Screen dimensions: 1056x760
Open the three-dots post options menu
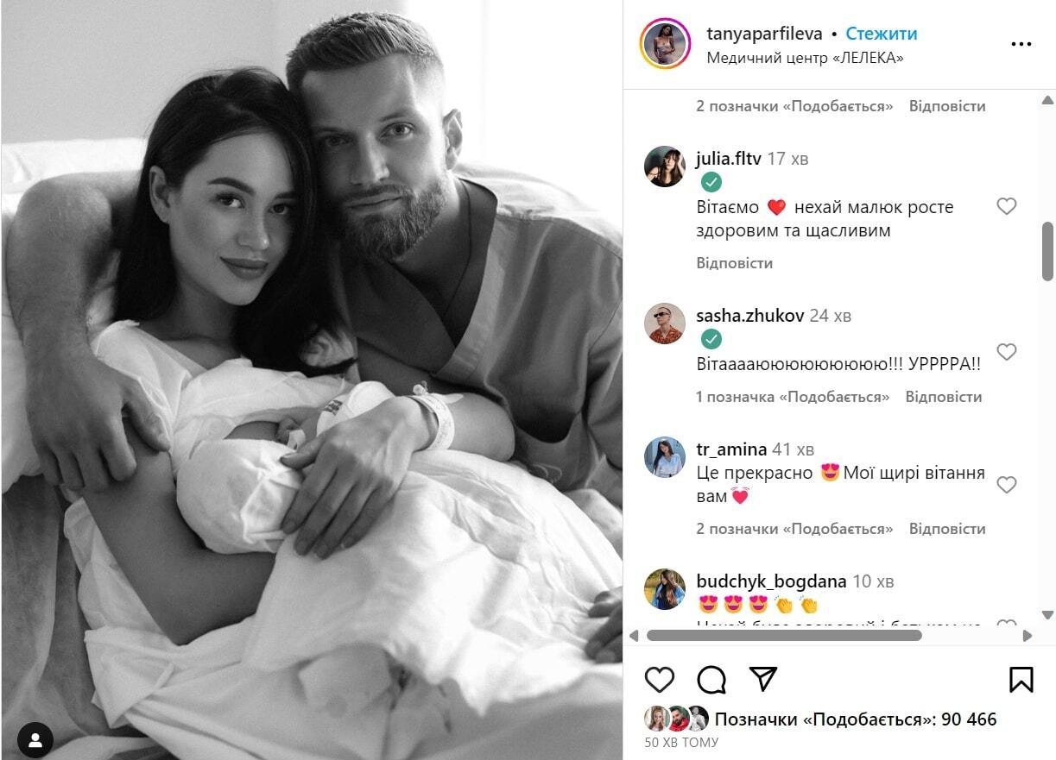coord(1021,44)
